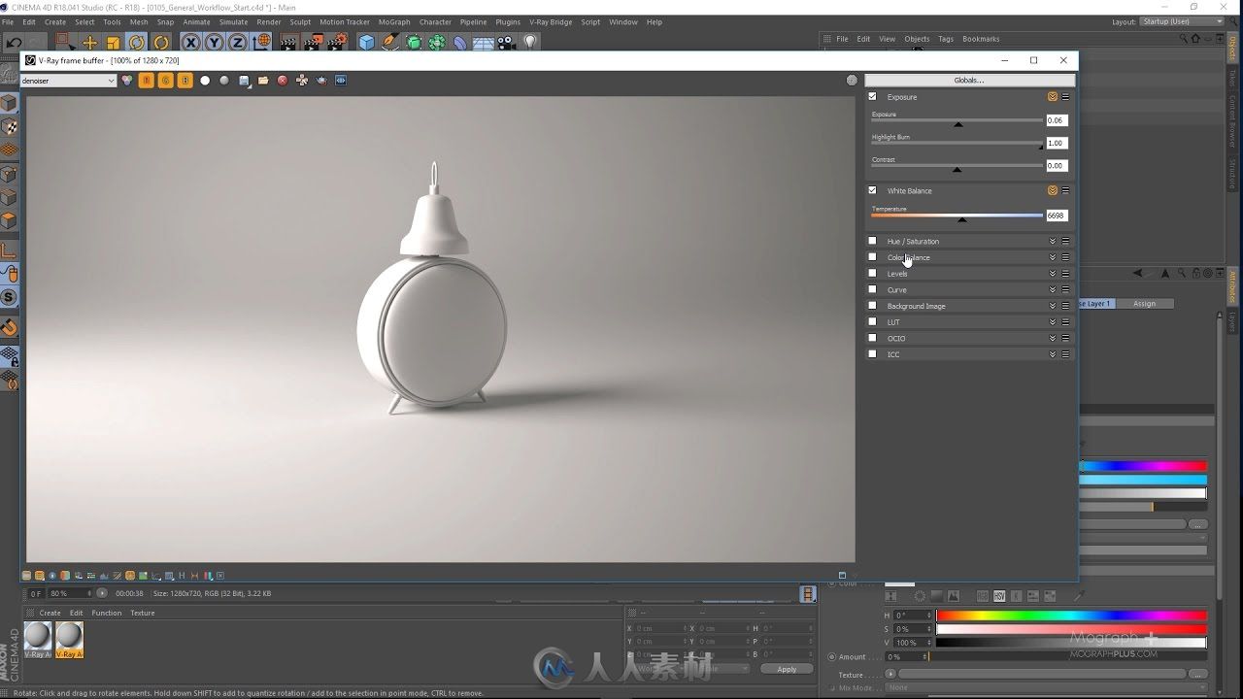Viewport: 1243px width, 699px height.
Task: Expand the Hue / Saturation rollout
Action: pyautogui.click(x=1053, y=241)
